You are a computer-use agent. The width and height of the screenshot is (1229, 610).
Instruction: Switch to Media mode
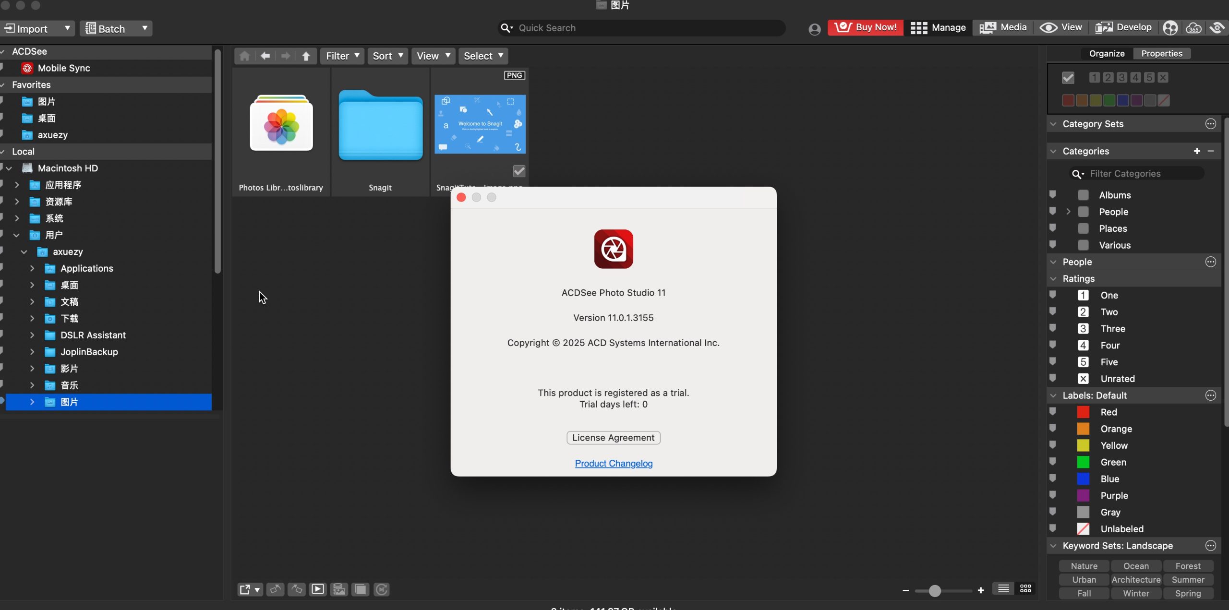(x=1002, y=28)
